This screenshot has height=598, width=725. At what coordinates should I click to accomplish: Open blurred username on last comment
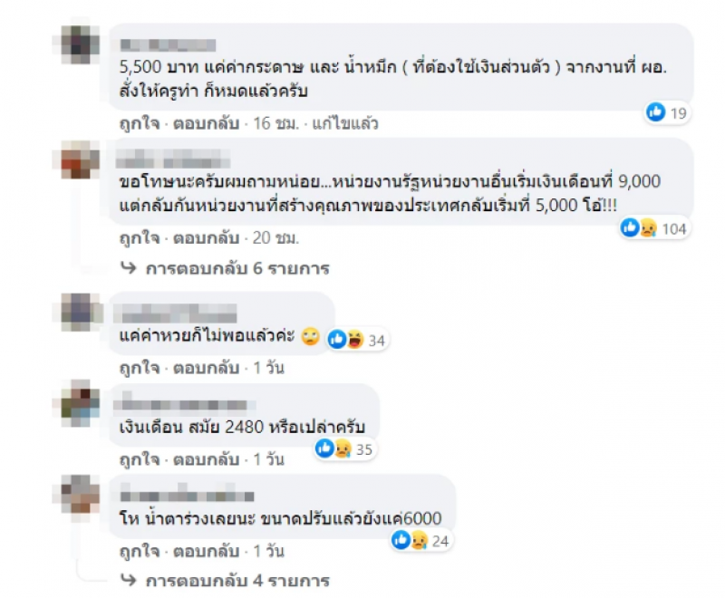click(187, 496)
